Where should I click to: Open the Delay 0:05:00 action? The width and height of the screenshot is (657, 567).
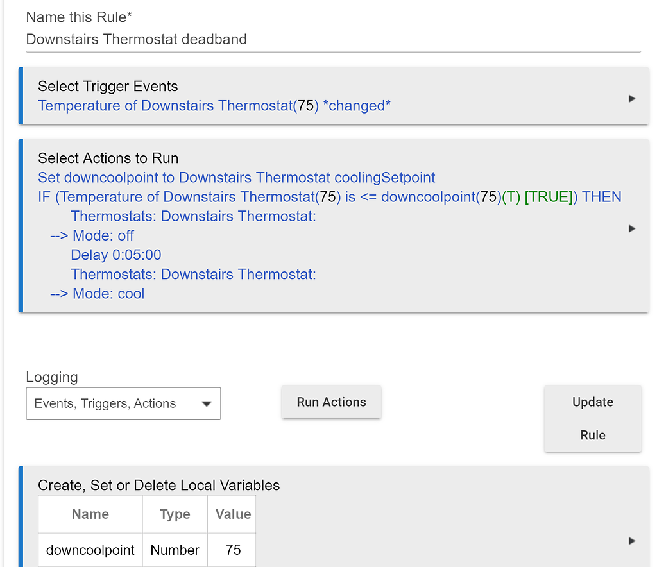(x=115, y=255)
